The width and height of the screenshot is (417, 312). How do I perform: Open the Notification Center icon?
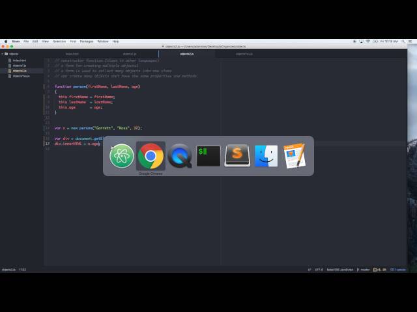point(410,42)
